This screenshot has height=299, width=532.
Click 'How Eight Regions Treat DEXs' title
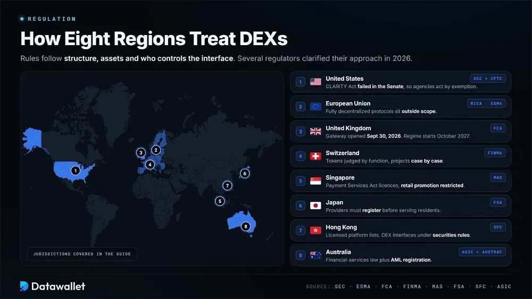coord(154,39)
